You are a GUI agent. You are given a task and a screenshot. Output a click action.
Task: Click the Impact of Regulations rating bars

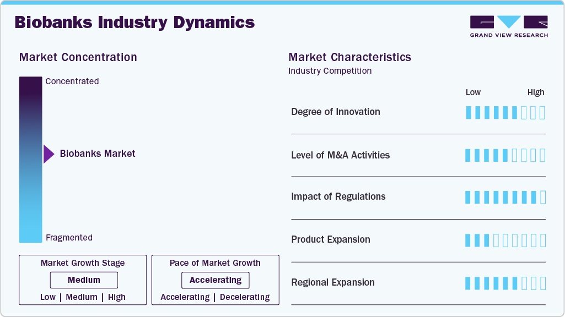pyautogui.click(x=505, y=197)
